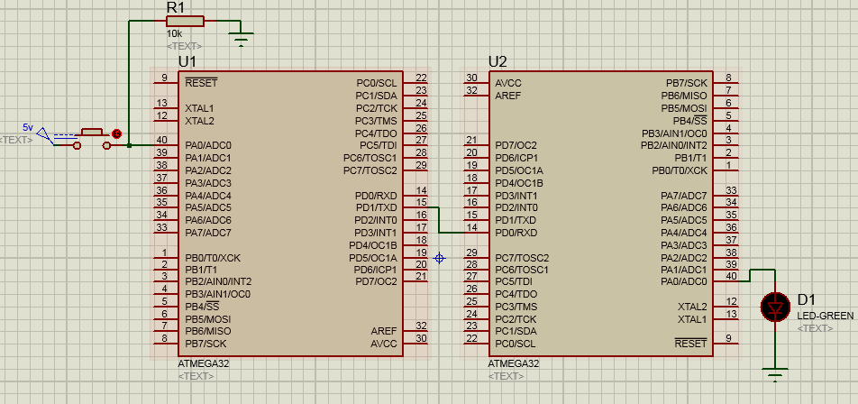The image size is (858, 404).
Task: Select the U2 component reference label
Action: tap(497, 62)
